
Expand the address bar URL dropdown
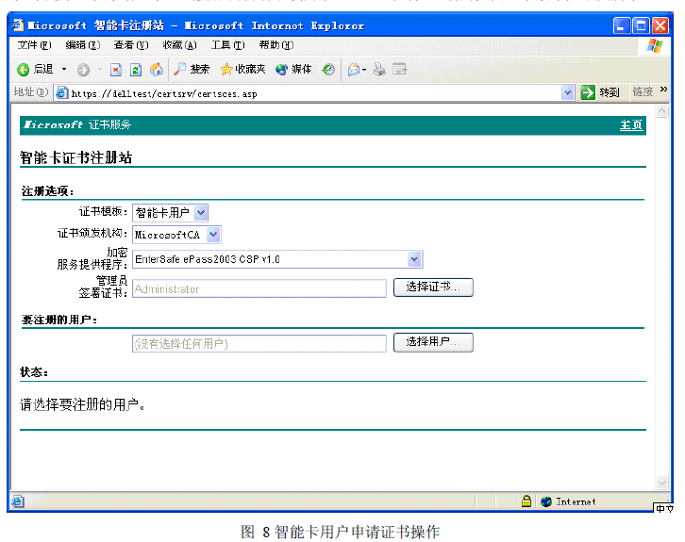[567, 92]
